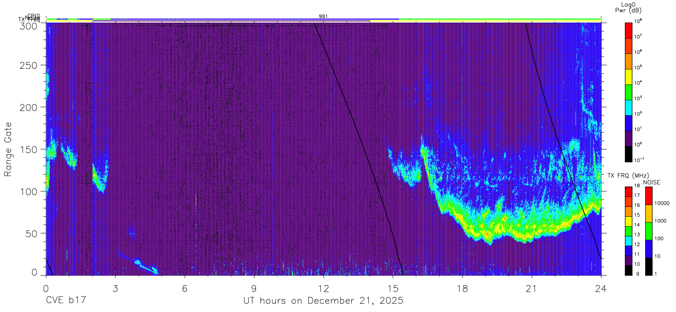The width and height of the screenshot is (676, 312).
Task: Click the 'NOISE' colorbar title
Action: click(652, 182)
